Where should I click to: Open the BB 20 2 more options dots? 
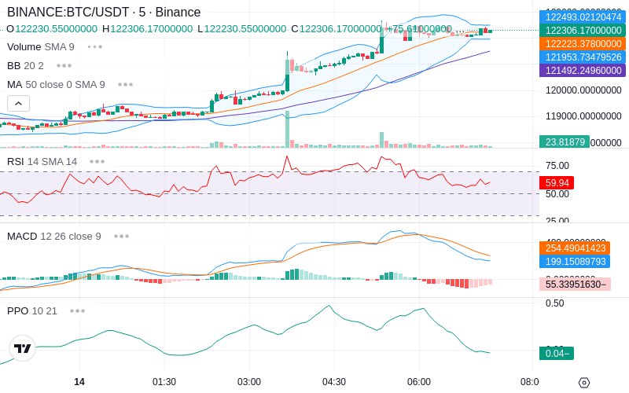[64, 66]
